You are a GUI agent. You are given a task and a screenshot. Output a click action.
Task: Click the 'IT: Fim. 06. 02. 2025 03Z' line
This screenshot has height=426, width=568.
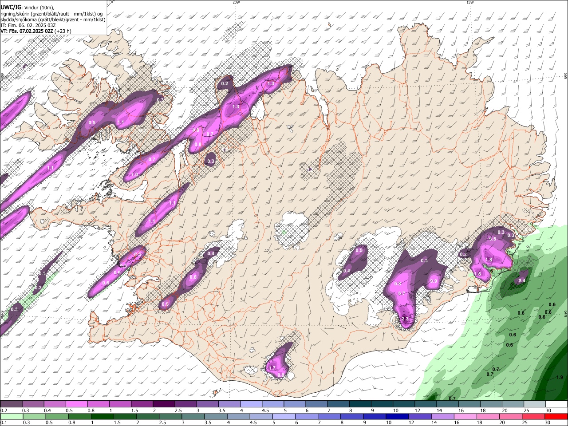tap(28, 25)
